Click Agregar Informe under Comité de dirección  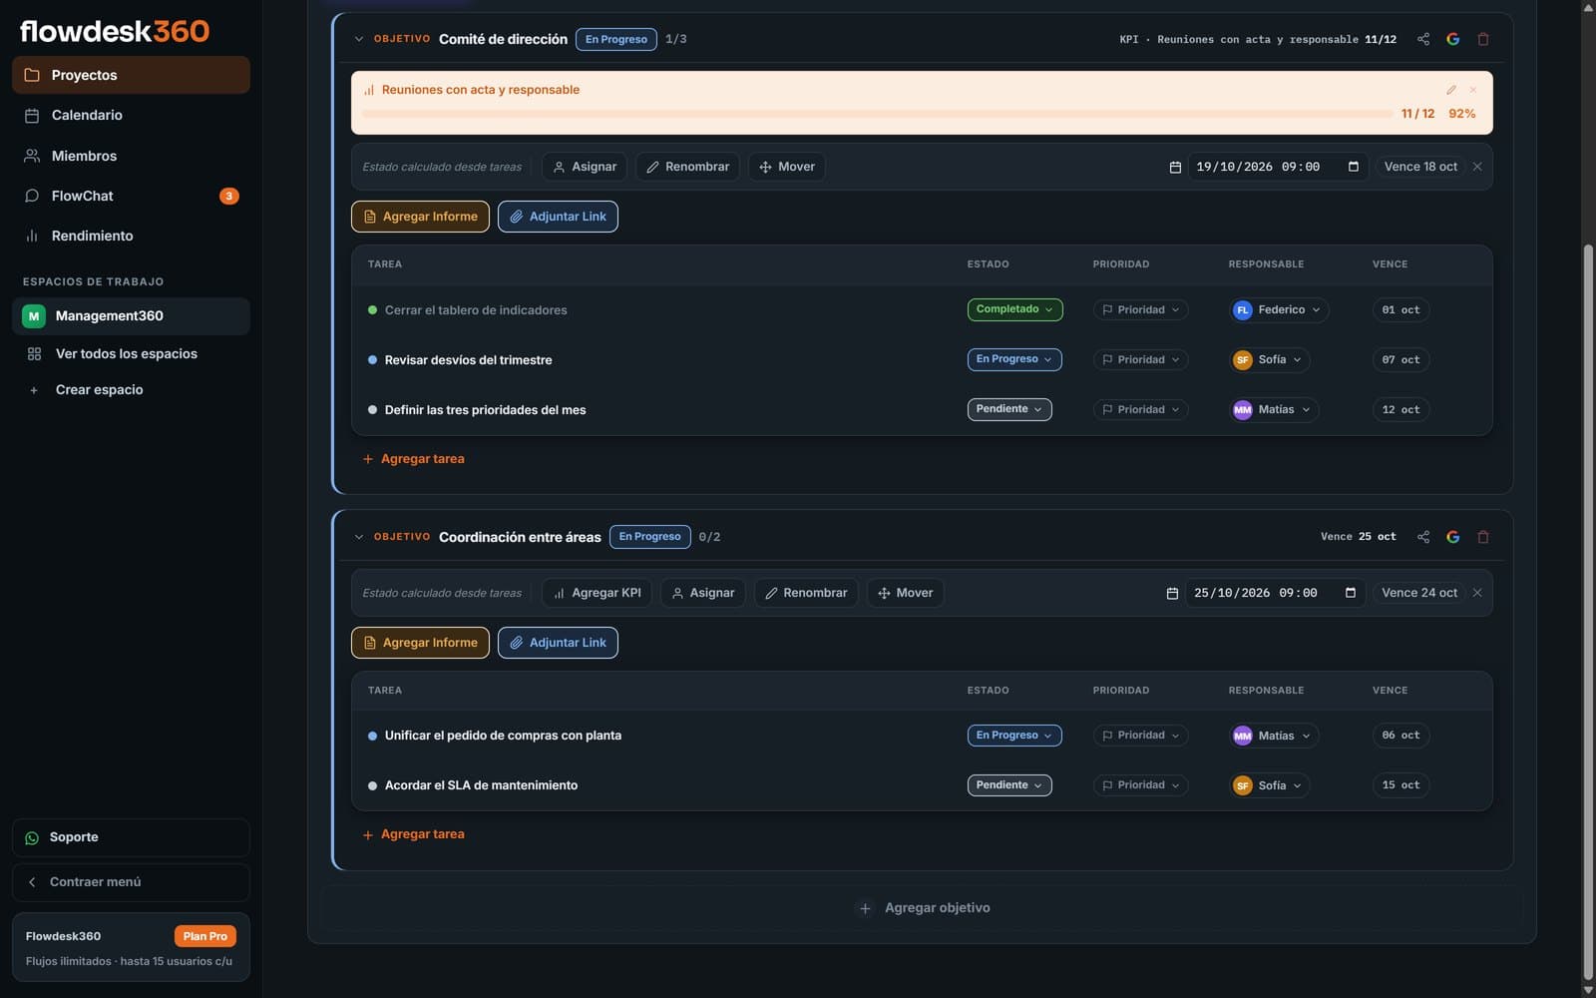tap(420, 217)
